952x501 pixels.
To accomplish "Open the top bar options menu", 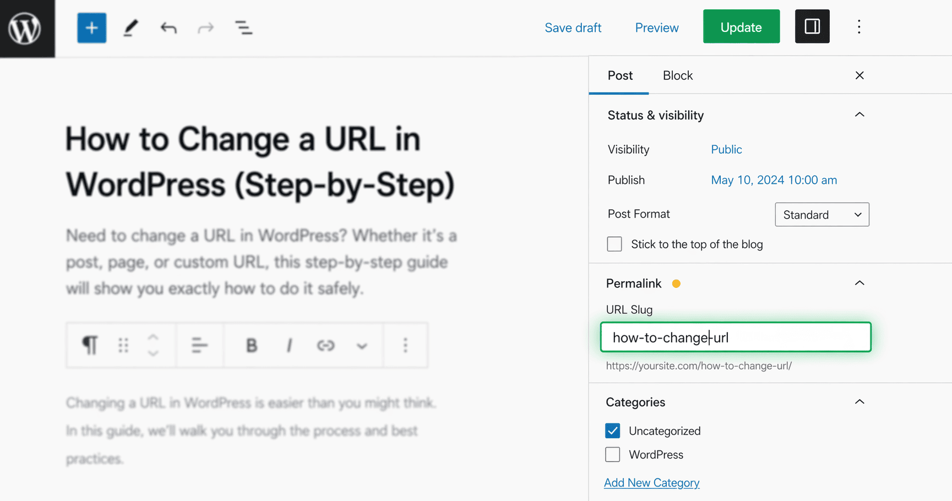I will (x=859, y=26).
